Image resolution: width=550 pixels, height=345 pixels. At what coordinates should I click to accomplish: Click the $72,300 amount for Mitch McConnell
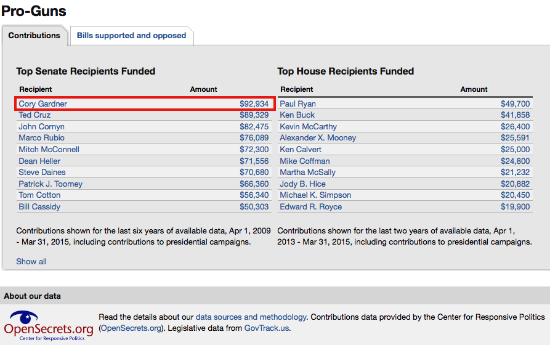click(x=254, y=150)
